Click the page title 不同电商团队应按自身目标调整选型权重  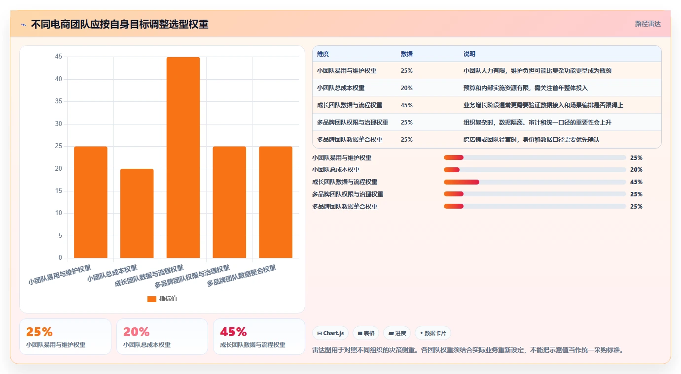tap(120, 24)
